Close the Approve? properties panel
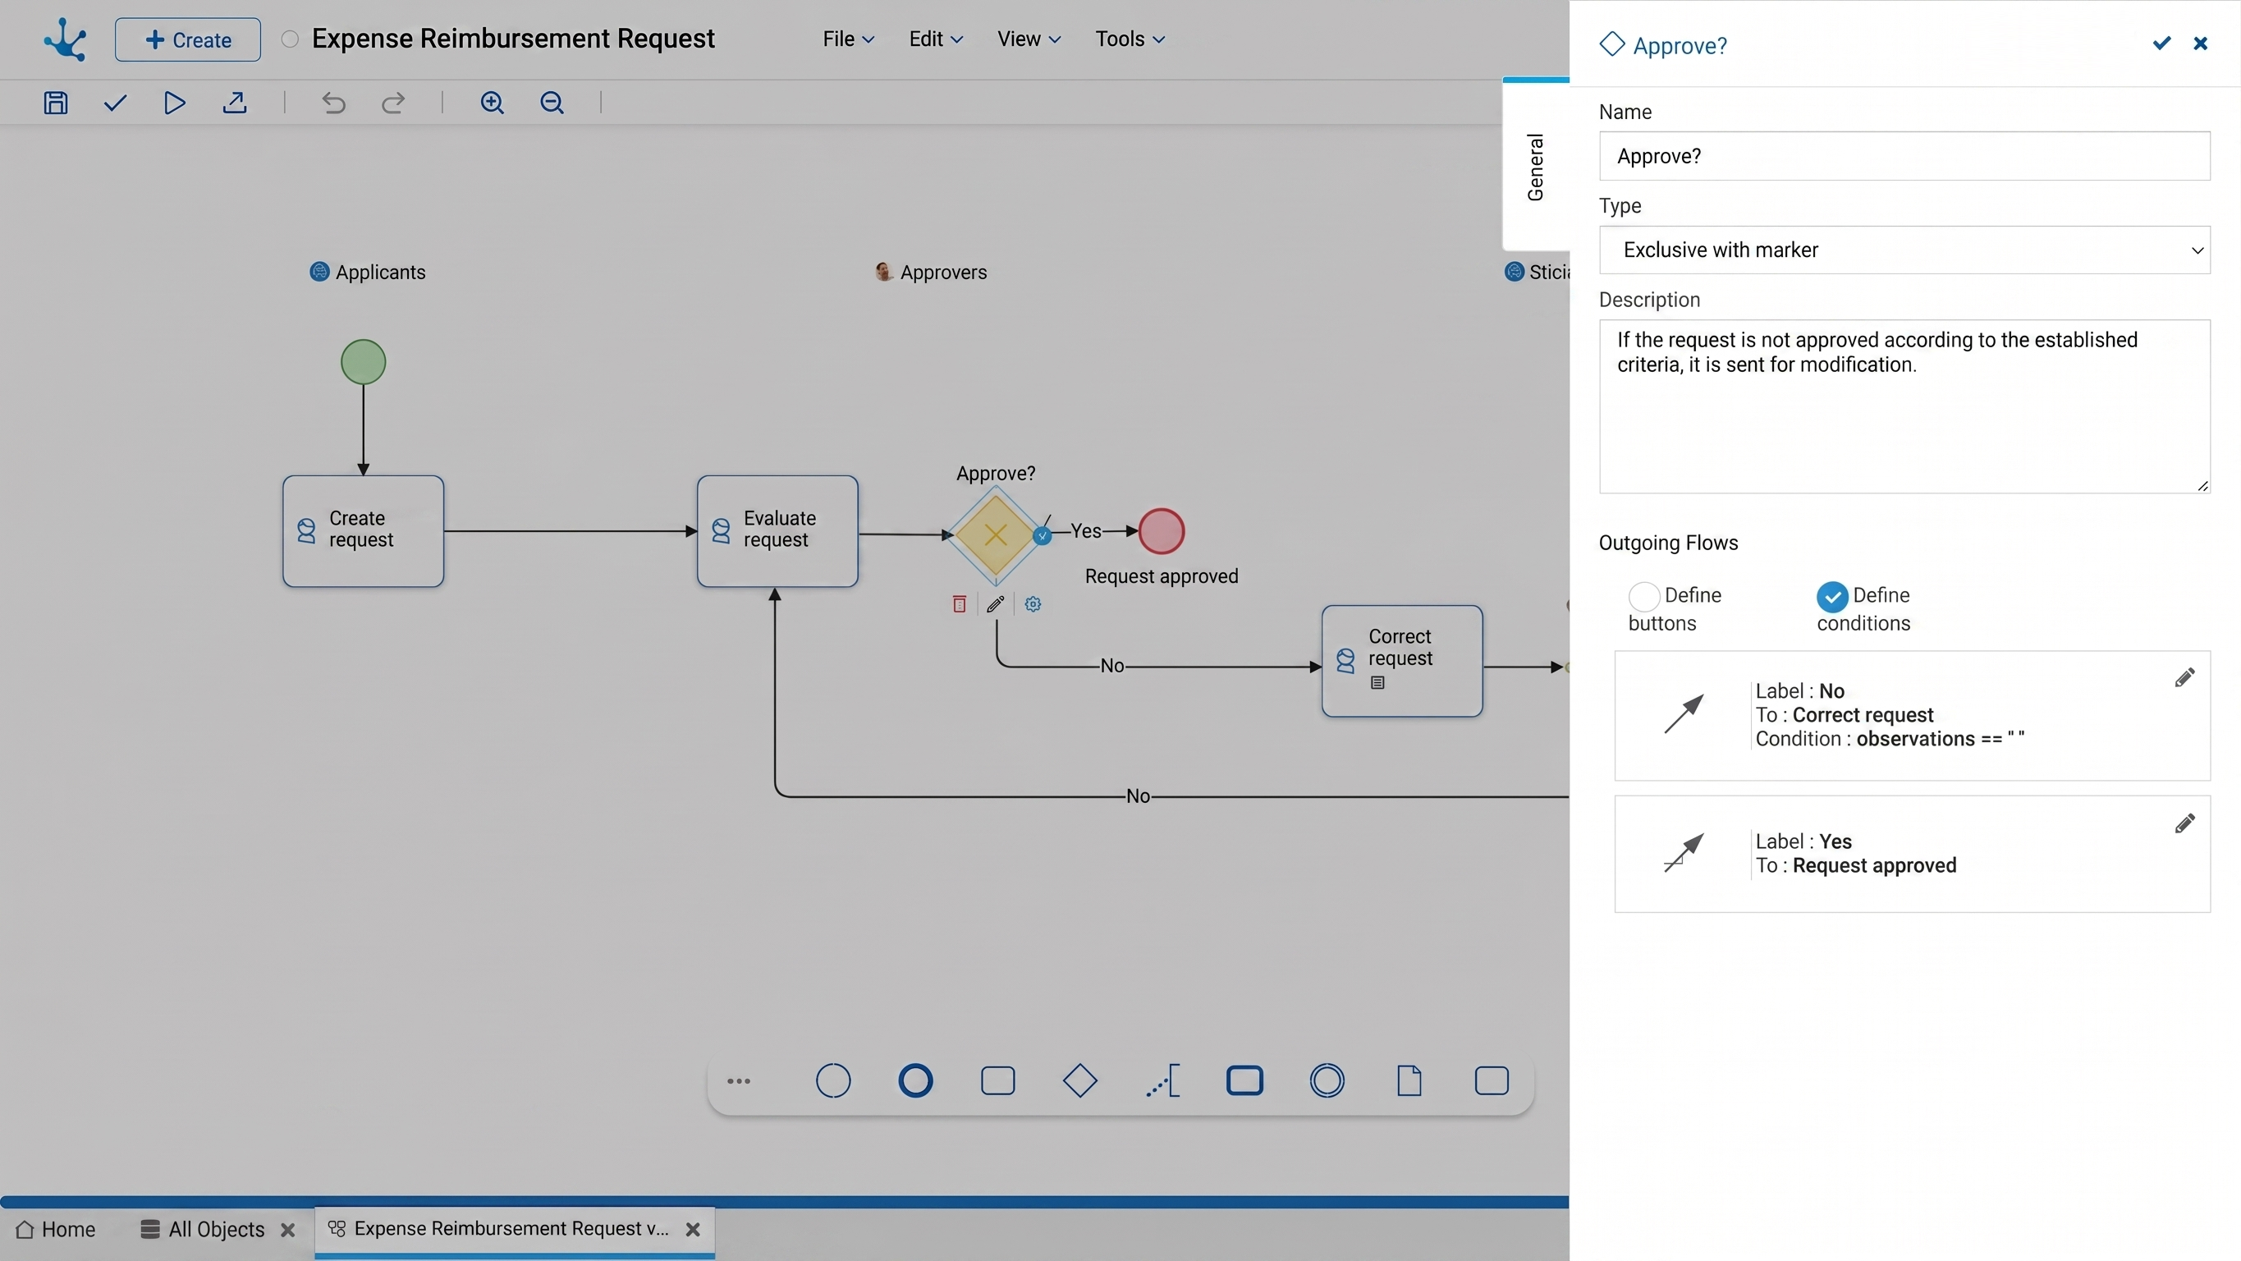This screenshot has width=2241, height=1261. (2200, 44)
